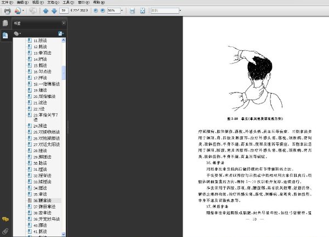Go to previous page with up arrow
This screenshot has width=329, height=237.
(x=46, y=11)
